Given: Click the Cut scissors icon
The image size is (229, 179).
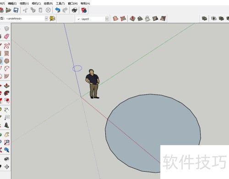Looking at the screenshot, I should click(25, 10).
